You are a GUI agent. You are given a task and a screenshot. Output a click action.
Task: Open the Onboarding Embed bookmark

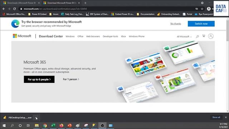(169, 14)
